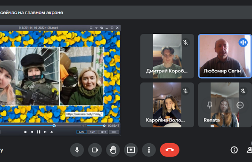Remove Renata using the minus circle icon
The height and width of the screenshot is (162, 252).
pyautogui.click(x=240, y=105)
